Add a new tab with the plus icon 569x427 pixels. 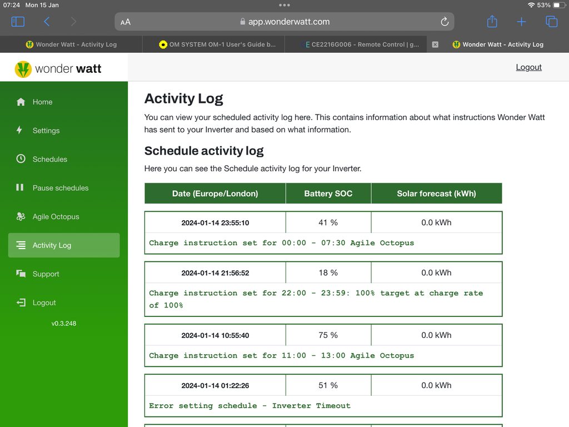[x=521, y=22]
